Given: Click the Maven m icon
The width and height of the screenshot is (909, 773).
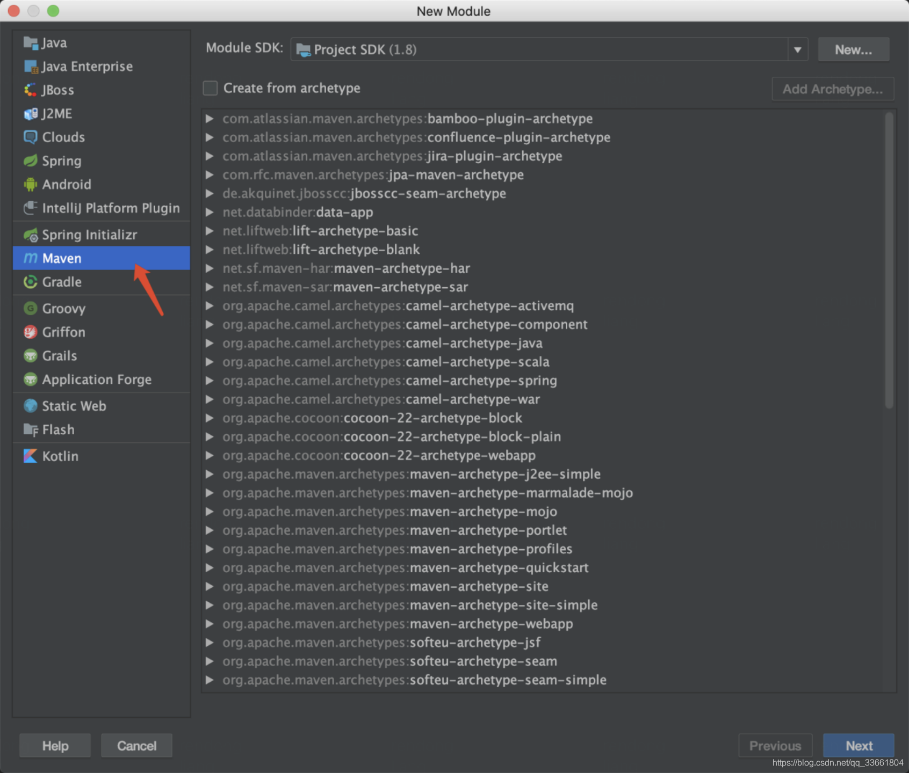Looking at the screenshot, I should click(x=31, y=259).
